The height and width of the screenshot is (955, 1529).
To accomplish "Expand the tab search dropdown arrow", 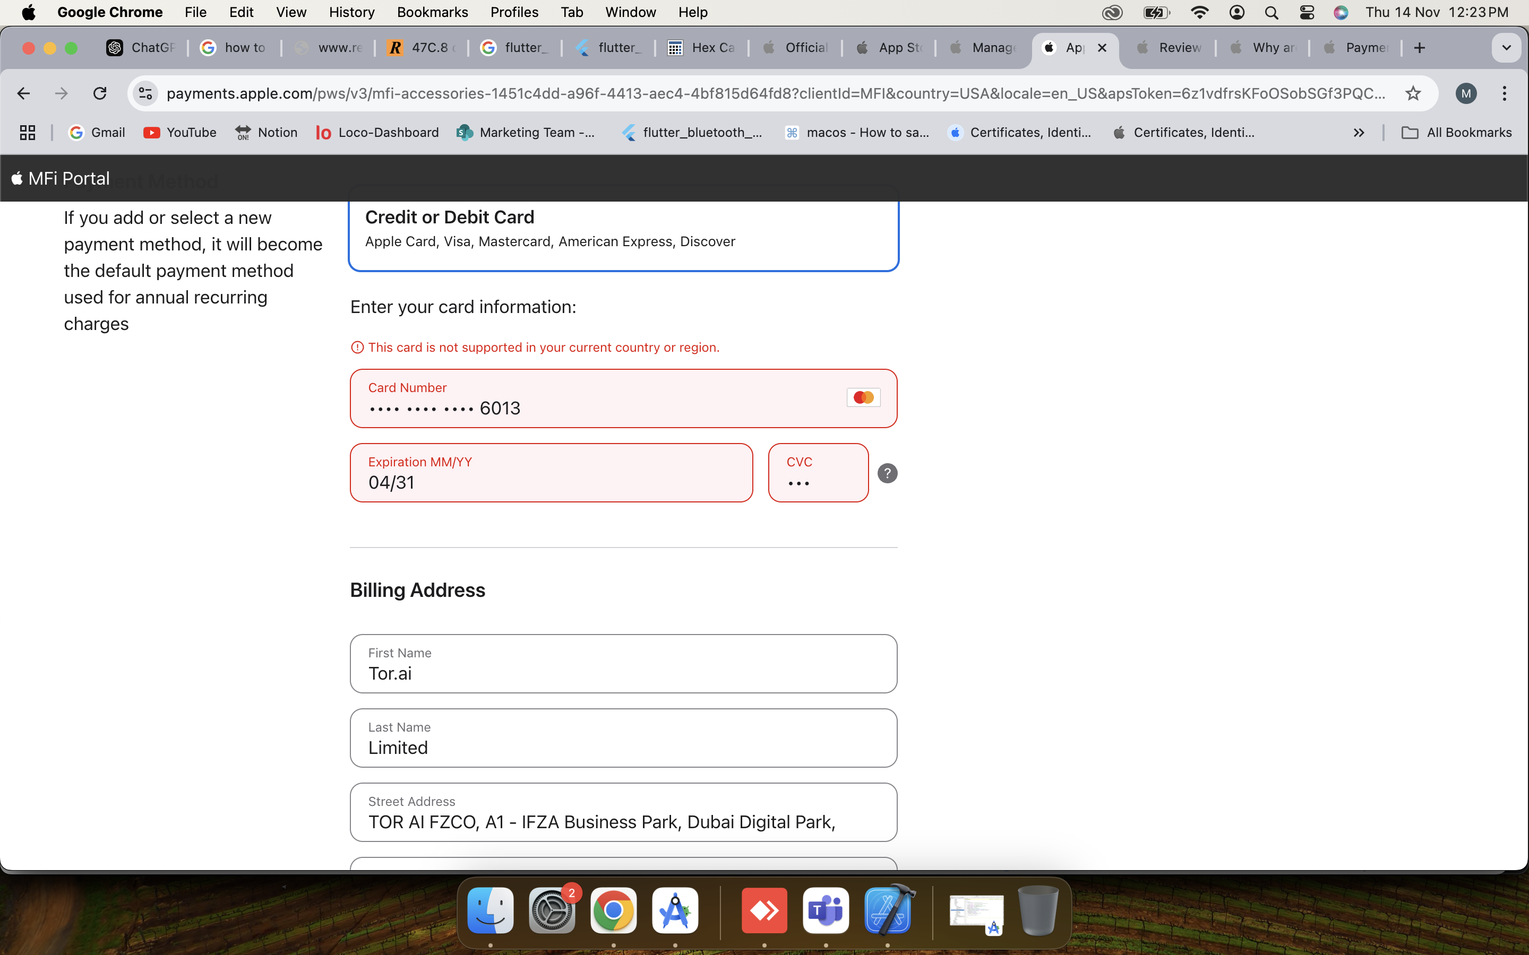I will click(1506, 48).
